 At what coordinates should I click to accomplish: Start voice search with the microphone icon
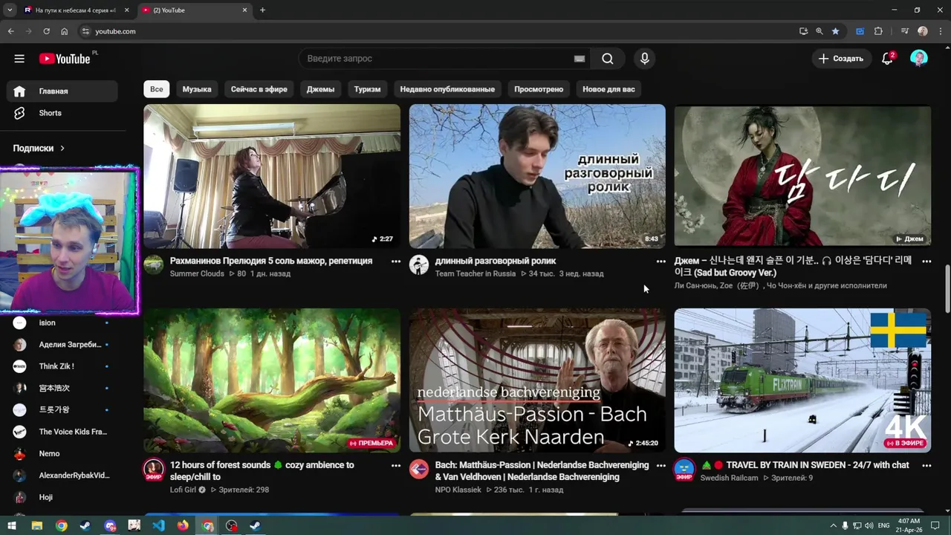tap(644, 59)
